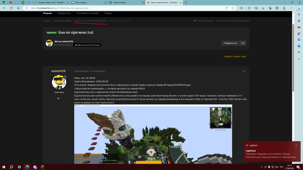The image size is (303, 170).
Task: Open a new browser tab
Action: (186, 2)
